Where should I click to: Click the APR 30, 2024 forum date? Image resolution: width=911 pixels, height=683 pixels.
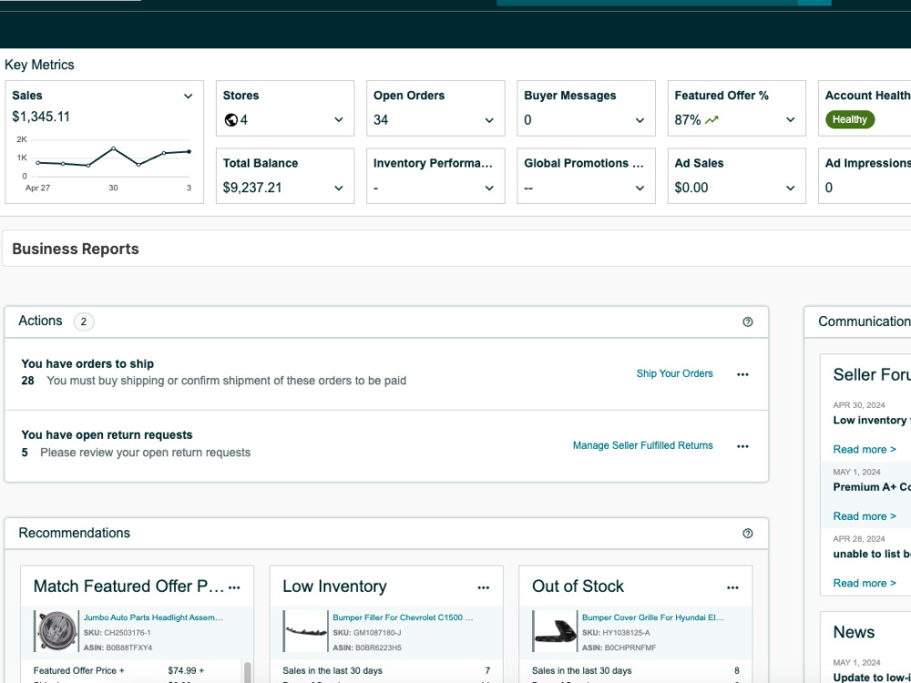859,405
